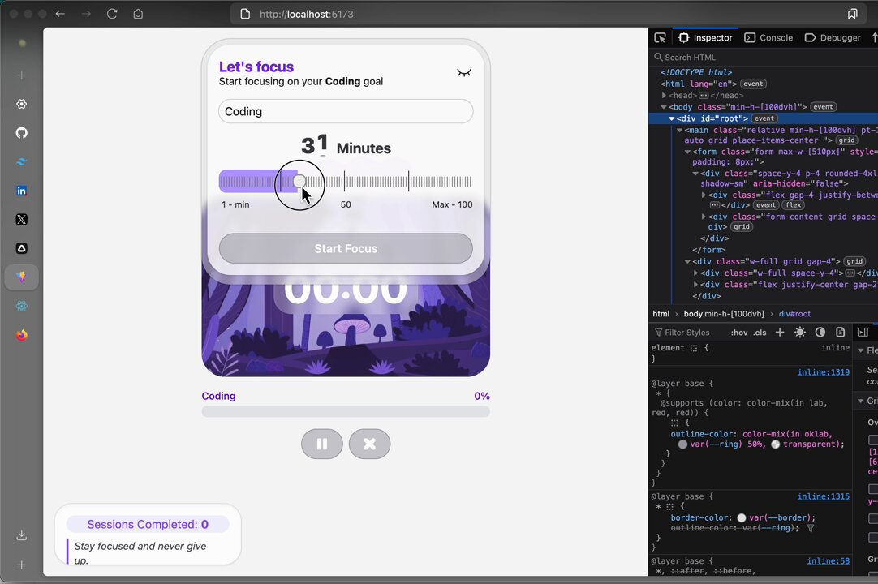Select div#root breadcrumb

click(x=794, y=314)
